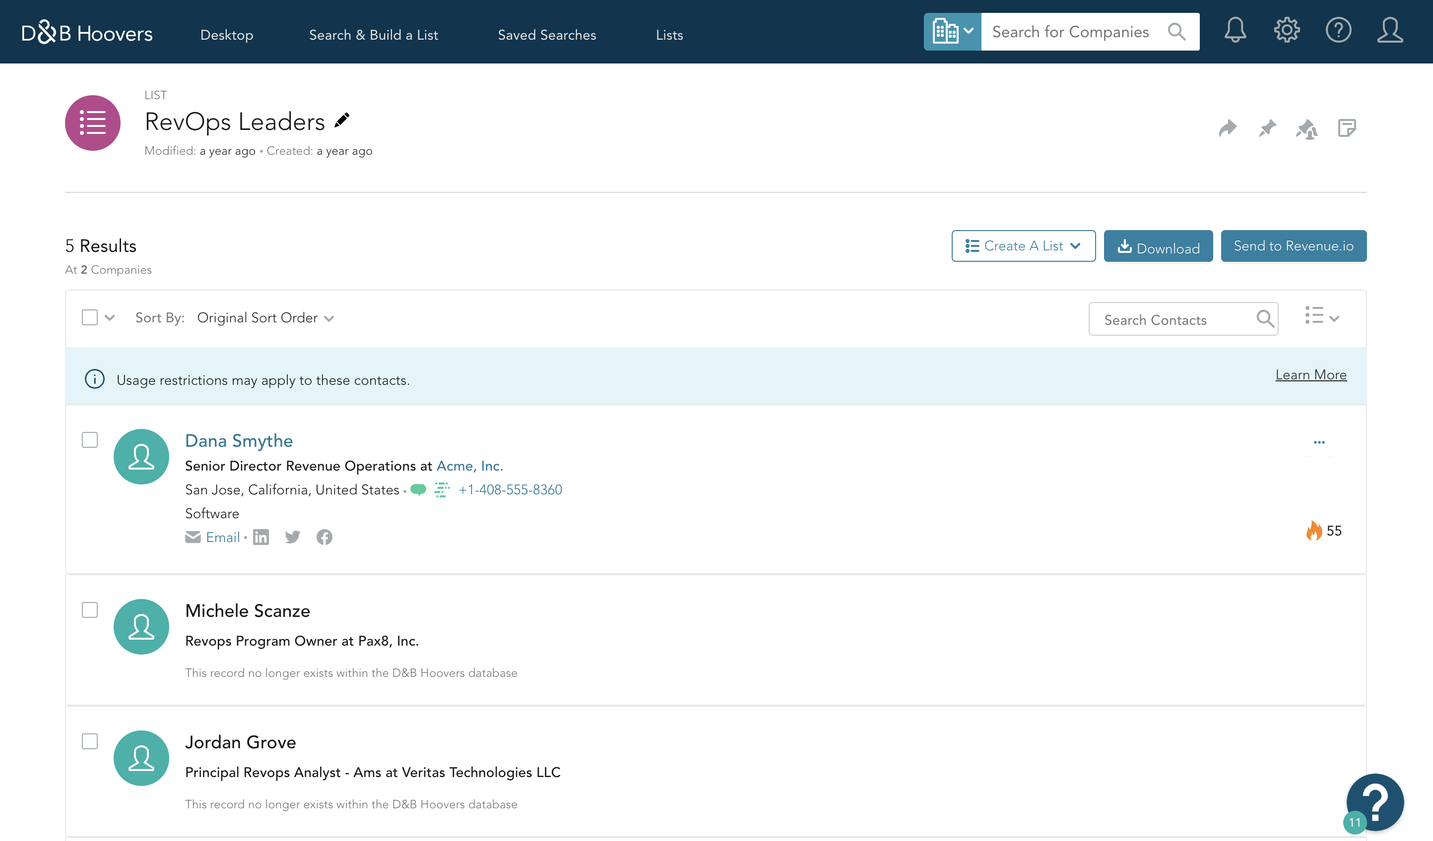Click the Download button

pos(1158,246)
